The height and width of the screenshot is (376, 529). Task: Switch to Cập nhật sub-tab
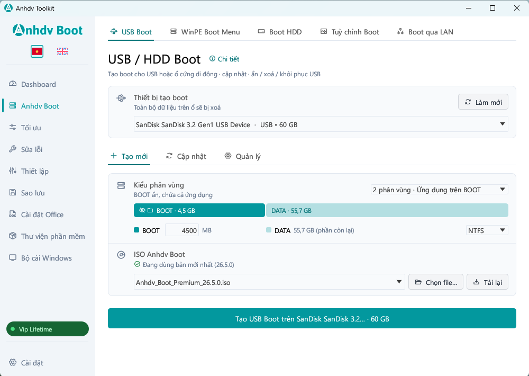pos(186,156)
